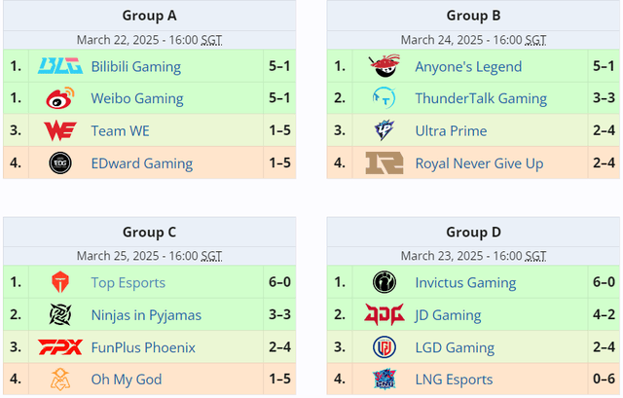Open the LNG Esports team link
The image size is (623, 398).
click(x=454, y=380)
